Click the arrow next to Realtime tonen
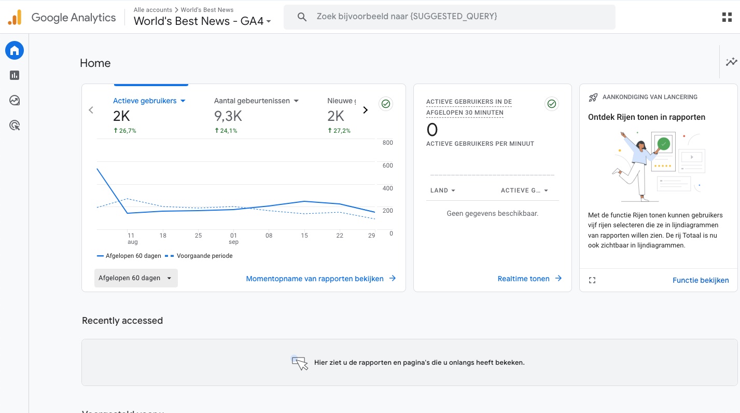This screenshot has width=740, height=413. click(559, 279)
